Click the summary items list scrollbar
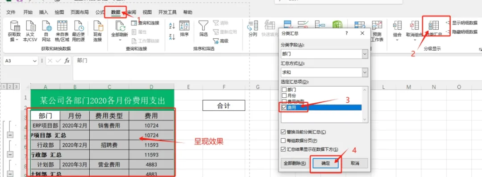482x177 pixels. click(x=365, y=104)
